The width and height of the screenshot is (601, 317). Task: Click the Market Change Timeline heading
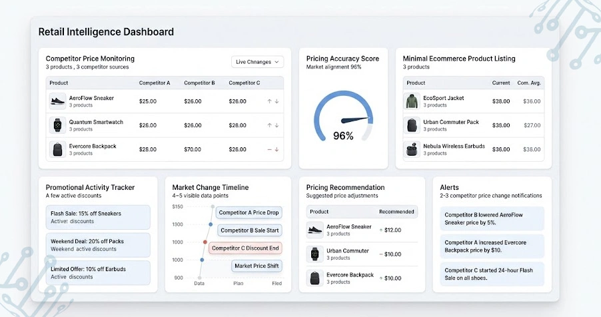click(211, 187)
